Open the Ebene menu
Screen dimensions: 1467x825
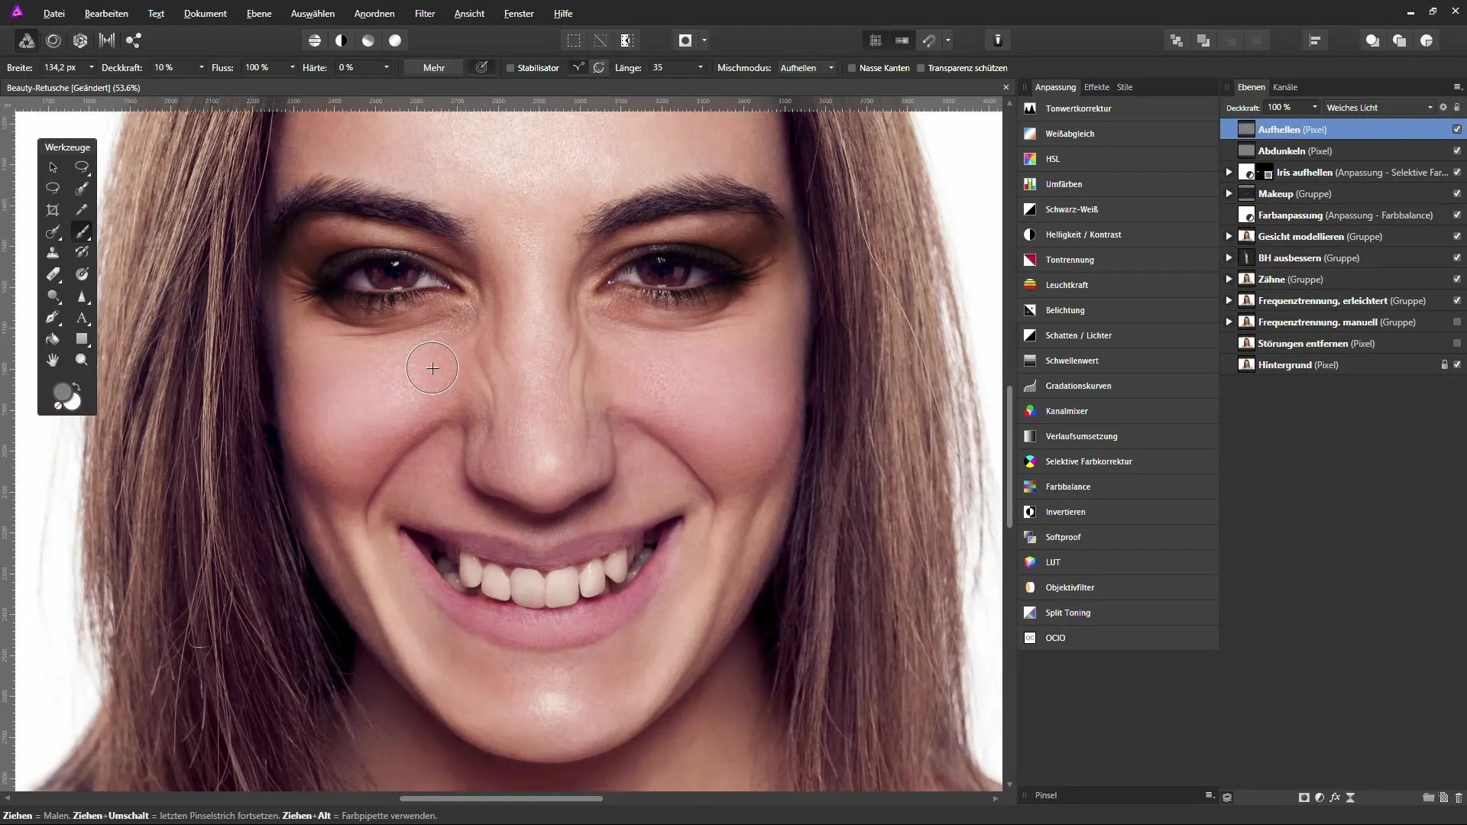click(x=259, y=14)
